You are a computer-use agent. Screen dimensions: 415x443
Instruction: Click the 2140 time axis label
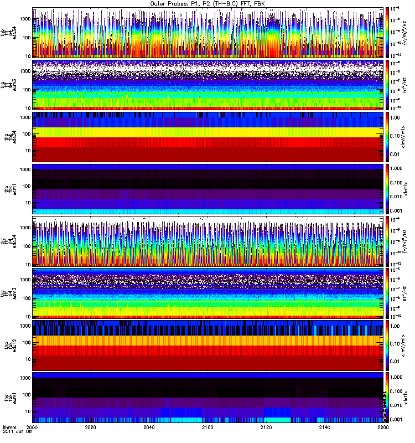[325, 429]
